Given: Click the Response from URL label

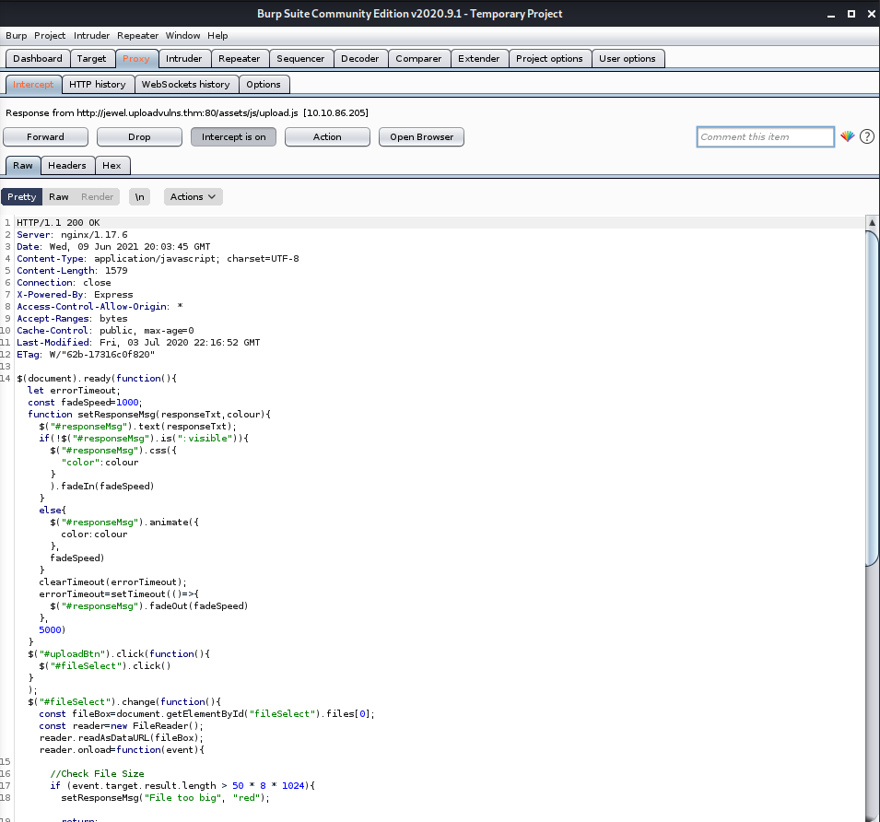Looking at the screenshot, I should [187, 112].
